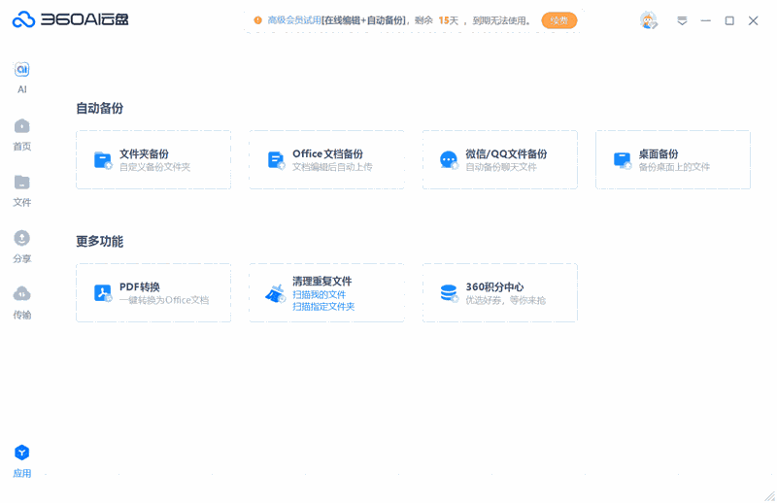Open 传输 transfer section in sidebar

(x=21, y=303)
